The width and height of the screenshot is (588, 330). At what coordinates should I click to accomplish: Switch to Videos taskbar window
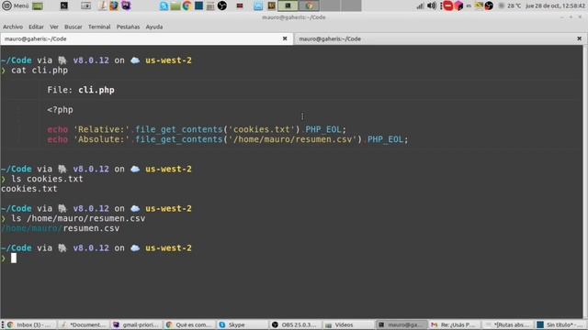[349, 324]
